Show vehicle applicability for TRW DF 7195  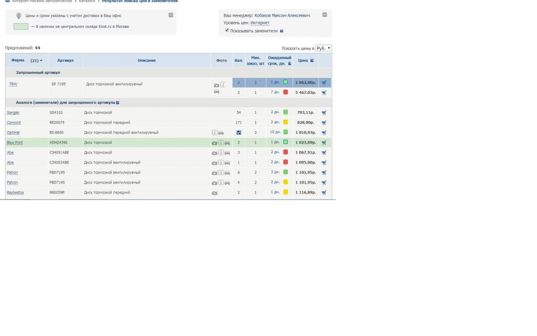tap(217, 92)
